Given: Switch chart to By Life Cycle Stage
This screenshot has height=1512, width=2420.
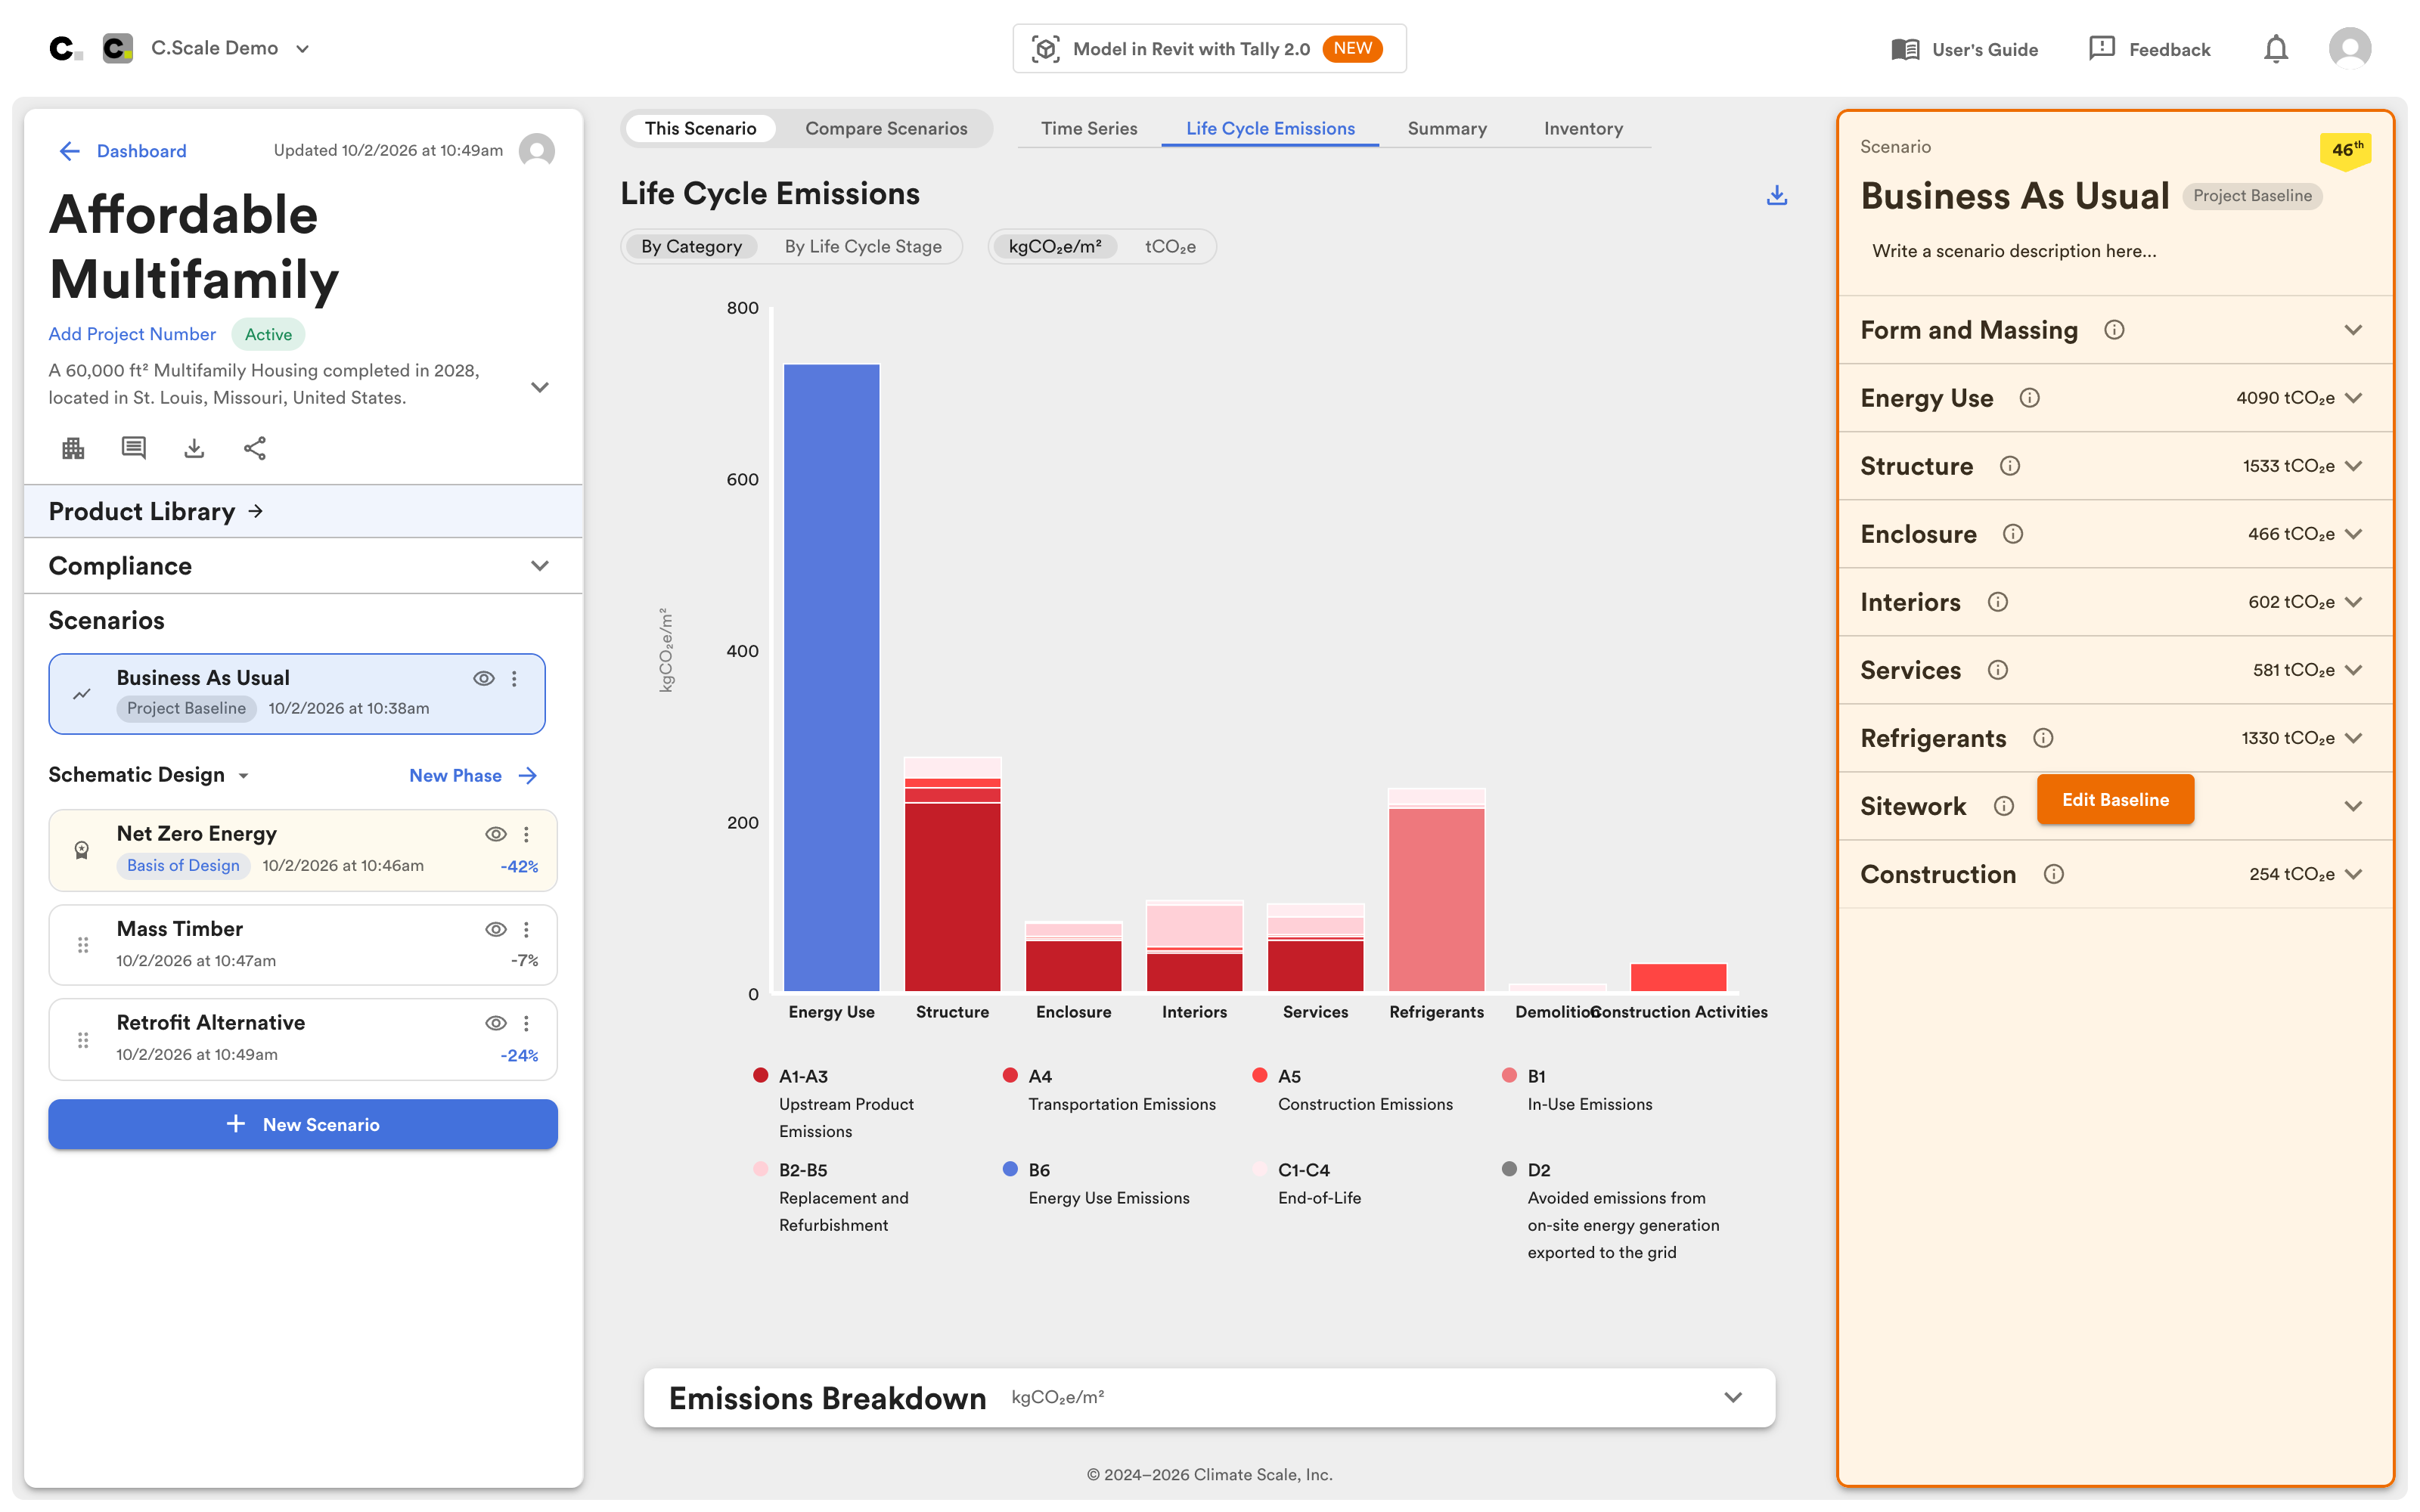Looking at the screenshot, I should click(x=863, y=247).
